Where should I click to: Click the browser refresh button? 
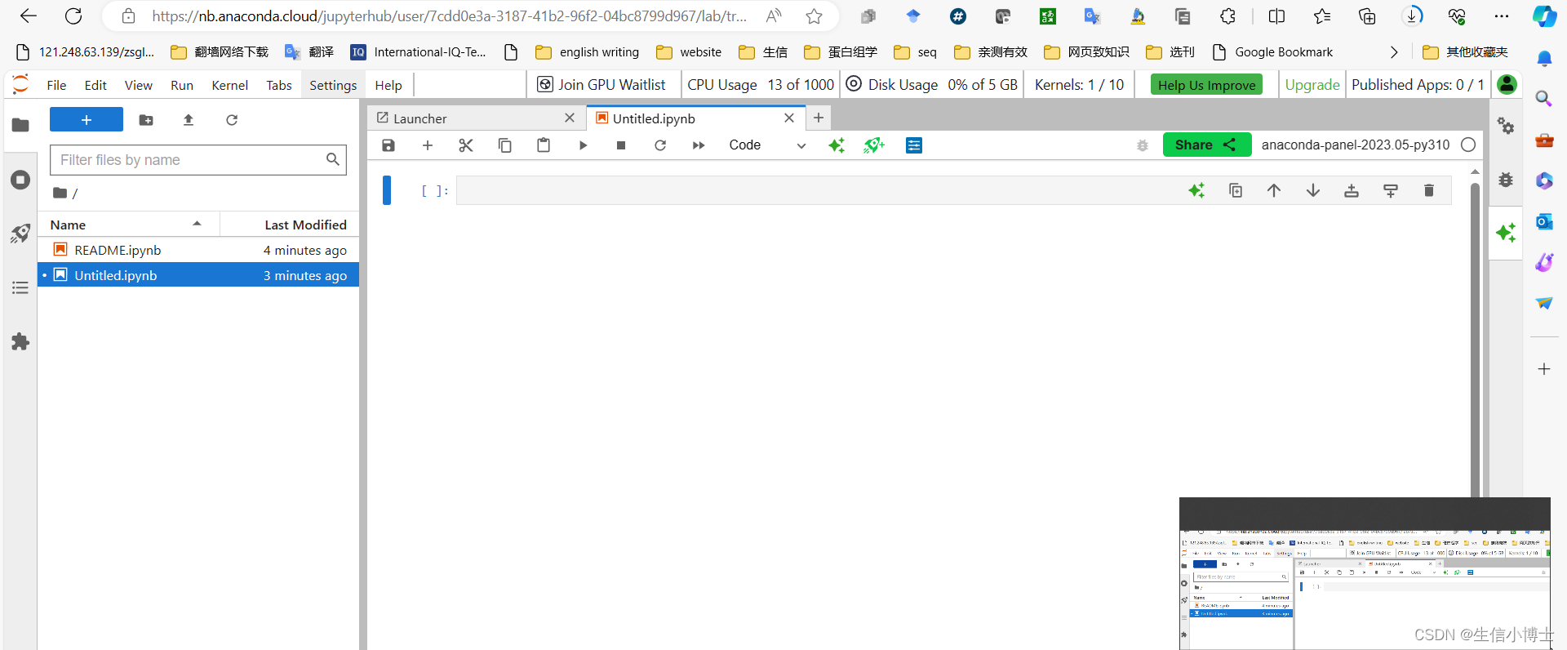click(73, 16)
